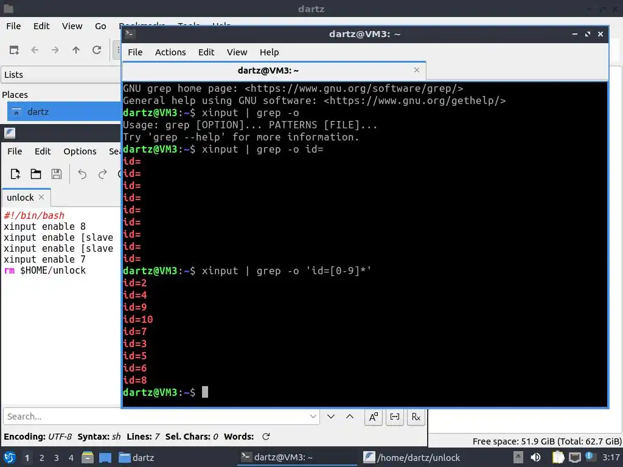Open the clipboard manager tray icon
The image size is (623, 467).
tap(558, 457)
